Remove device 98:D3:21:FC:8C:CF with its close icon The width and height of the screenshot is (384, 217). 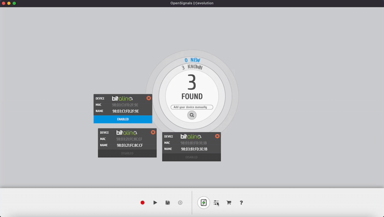tap(153, 132)
